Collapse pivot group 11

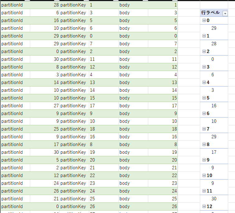click(x=204, y=191)
